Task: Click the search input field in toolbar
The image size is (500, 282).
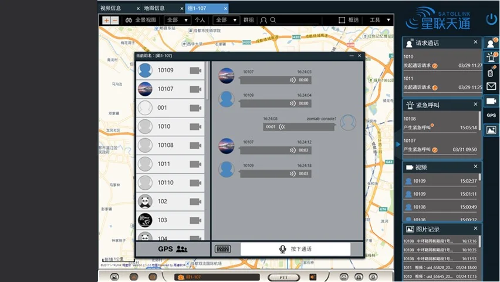Action: click(x=298, y=20)
